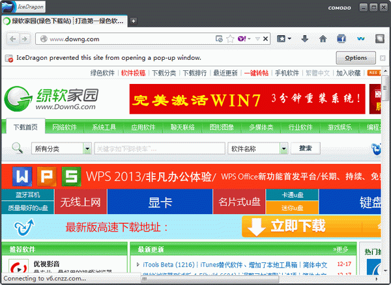Open the Yahoo search engine dropdown arrow

(x=250, y=39)
